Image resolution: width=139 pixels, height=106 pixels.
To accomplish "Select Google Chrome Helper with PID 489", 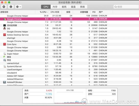I will (70, 22).
